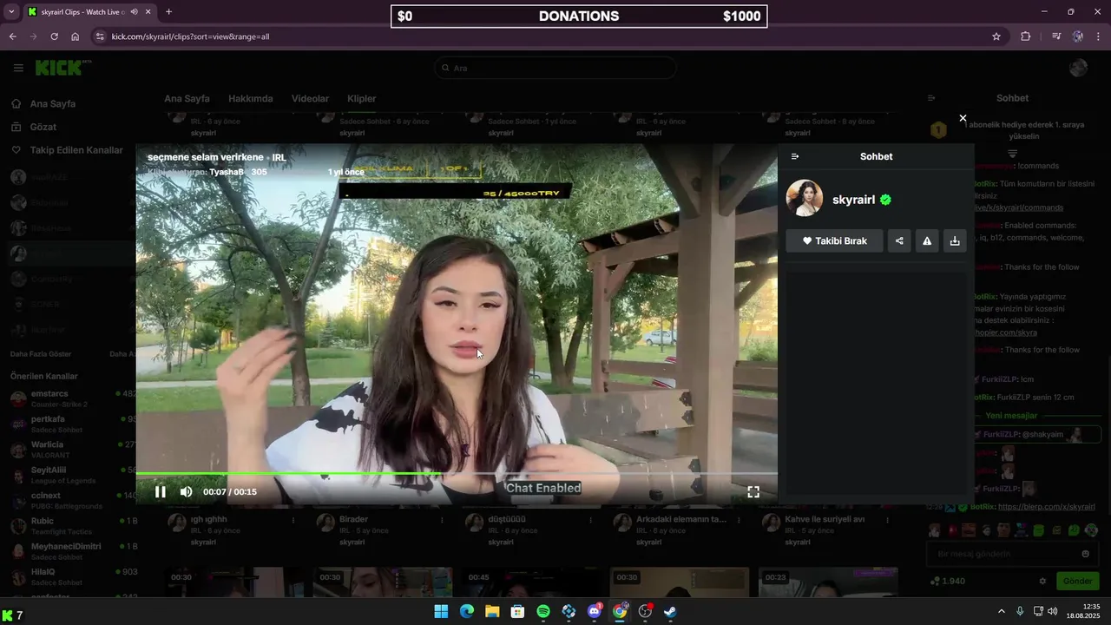Open browser tab search dropdown
Viewport: 1111px width, 625px height.
(11, 12)
